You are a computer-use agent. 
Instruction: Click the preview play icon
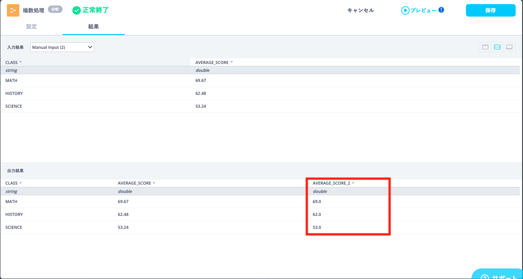[x=405, y=10]
